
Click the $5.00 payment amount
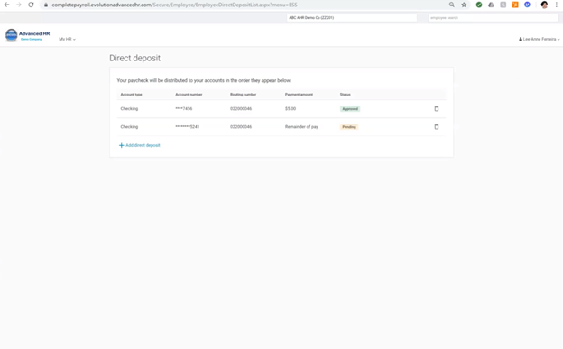point(291,108)
